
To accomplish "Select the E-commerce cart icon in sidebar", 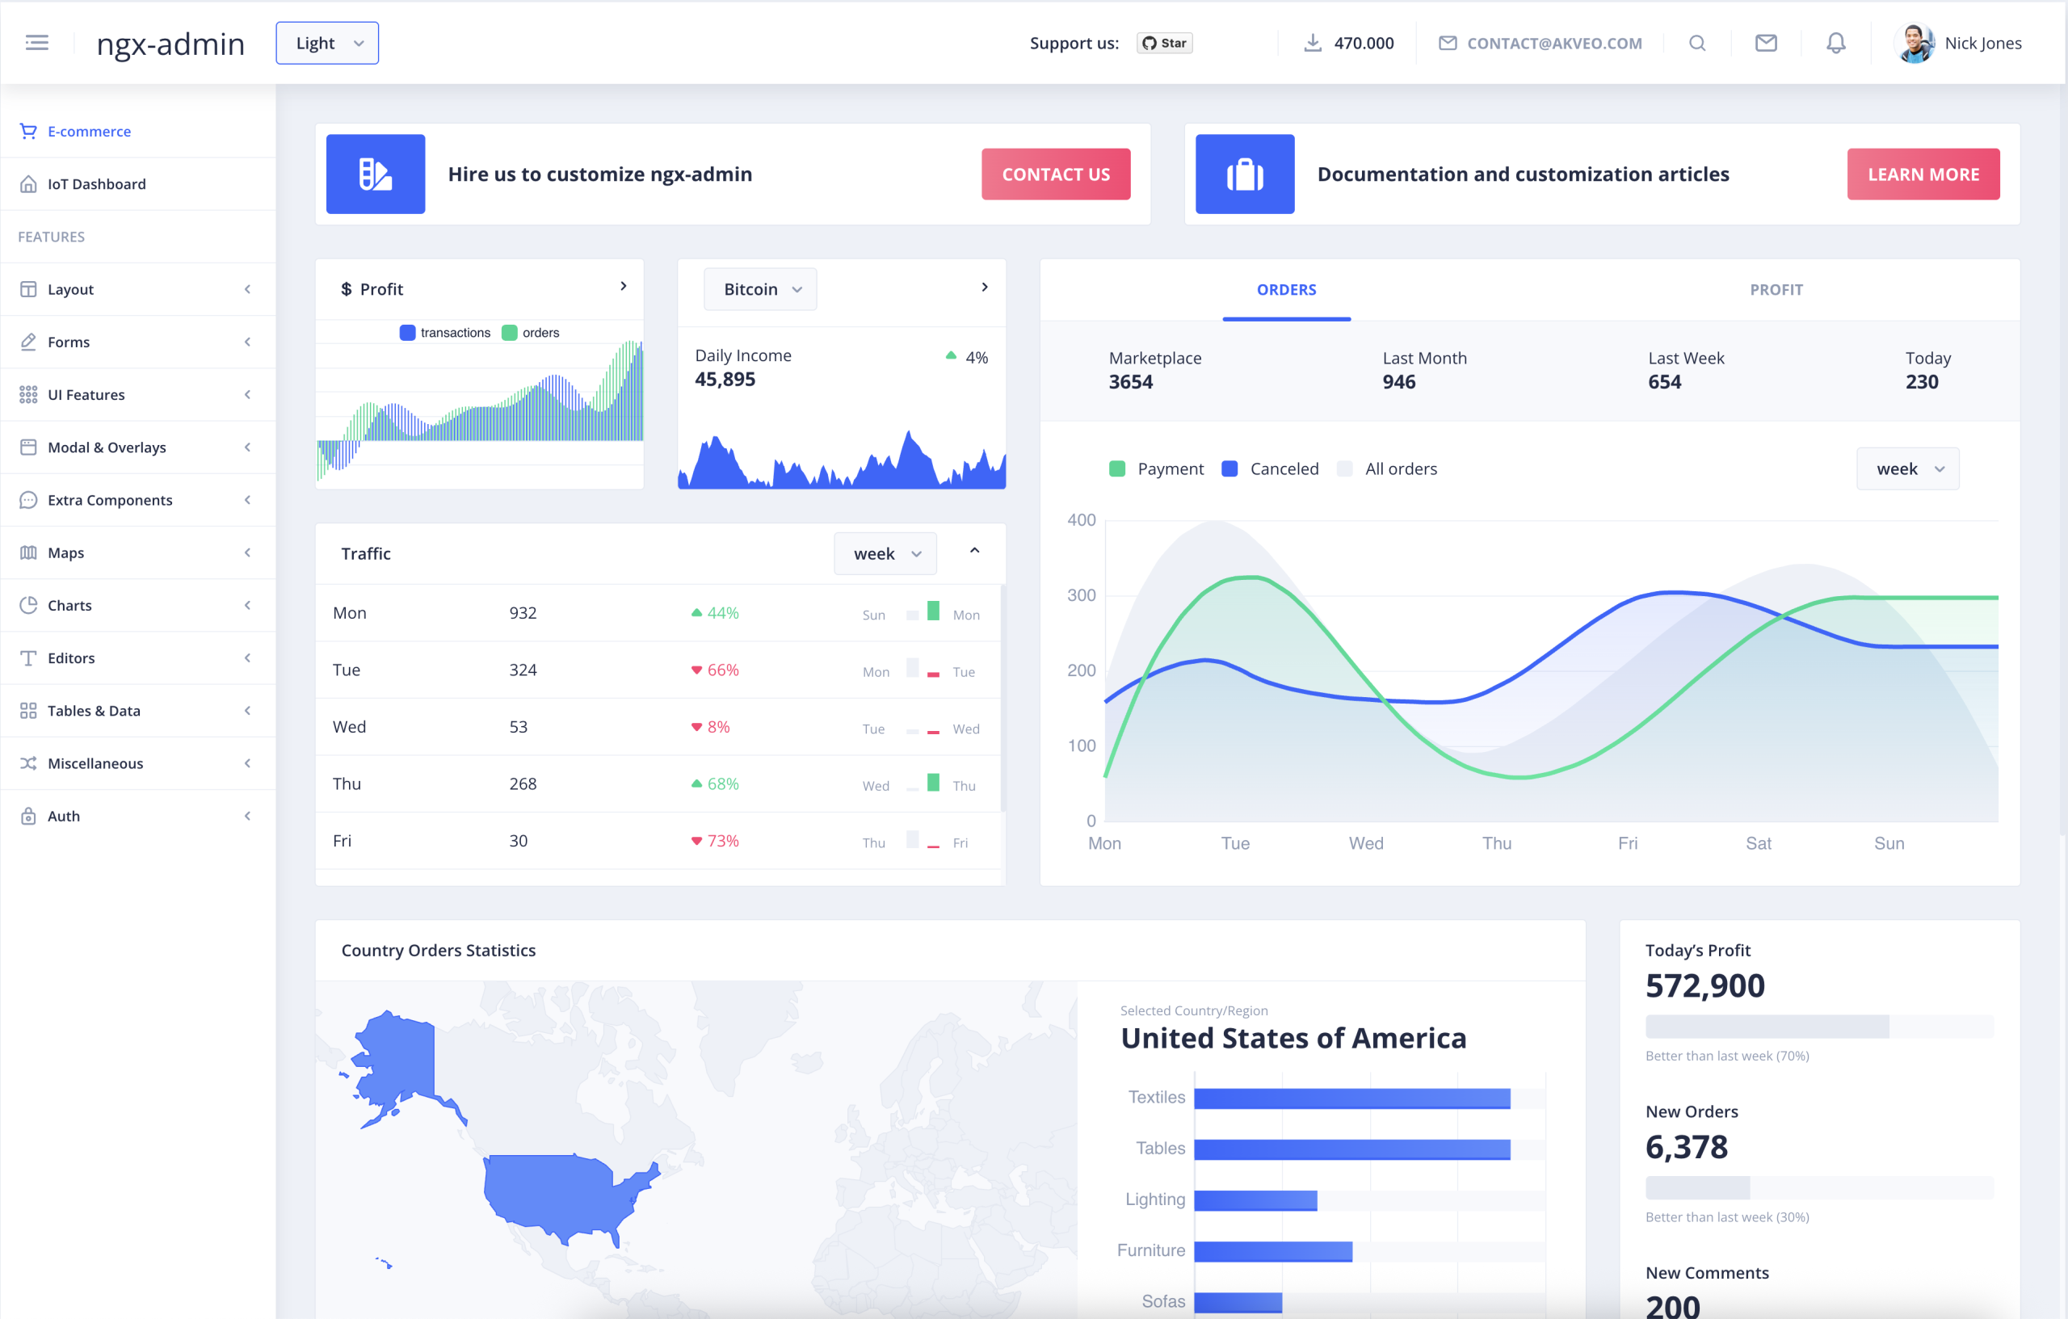I will click(28, 131).
